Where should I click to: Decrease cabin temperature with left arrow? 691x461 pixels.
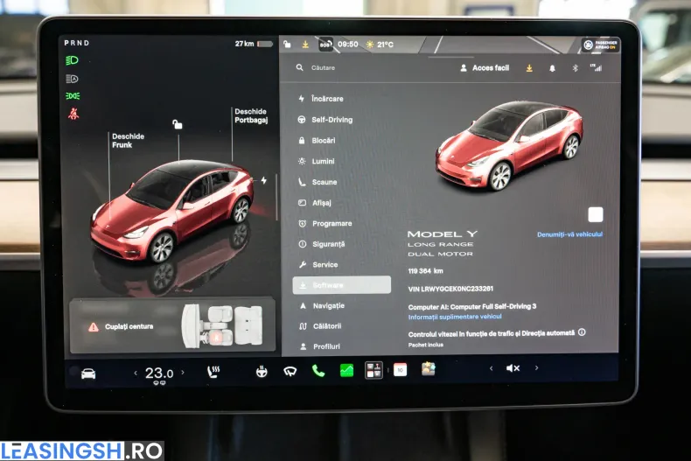click(x=136, y=373)
